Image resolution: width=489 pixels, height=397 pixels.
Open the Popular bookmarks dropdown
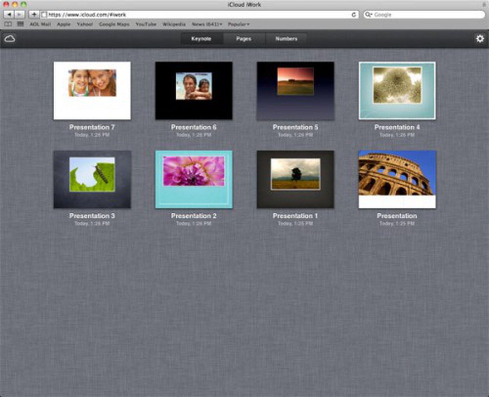[238, 24]
